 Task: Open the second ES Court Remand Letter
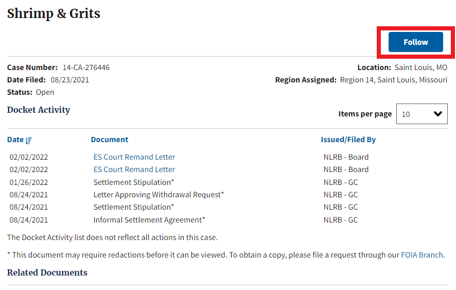coord(134,169)
